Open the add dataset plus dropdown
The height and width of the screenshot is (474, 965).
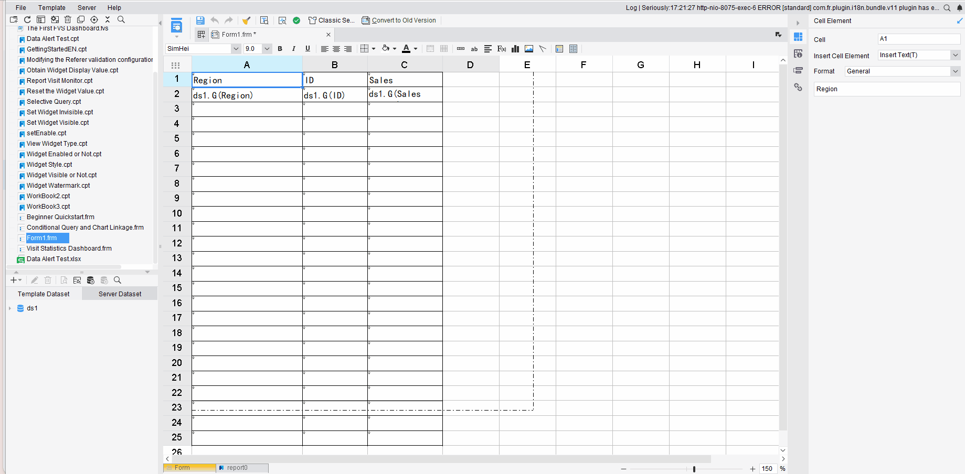16,281
